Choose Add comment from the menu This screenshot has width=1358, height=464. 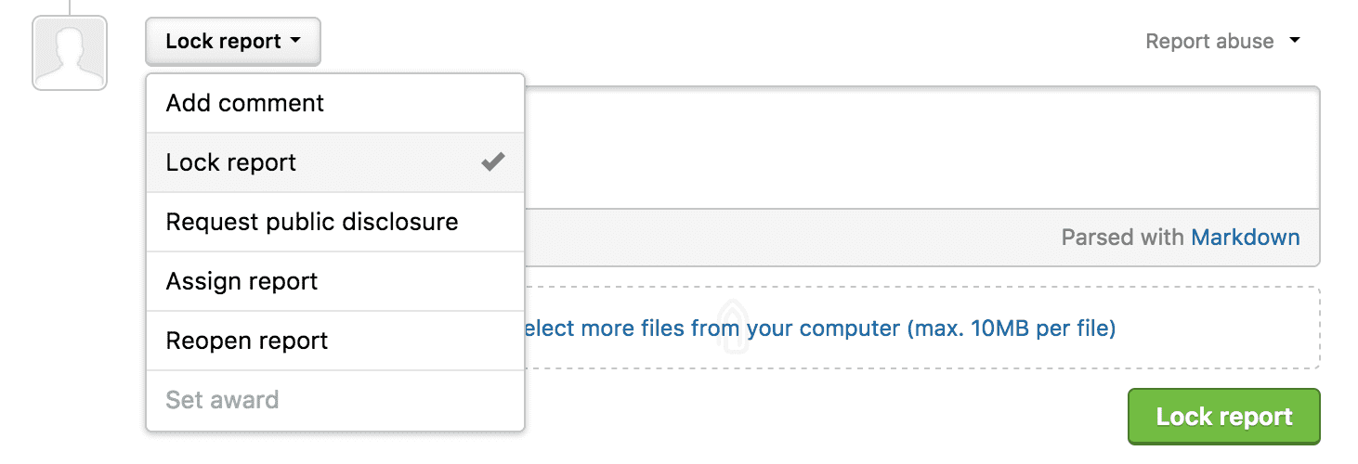pos(245,103)
